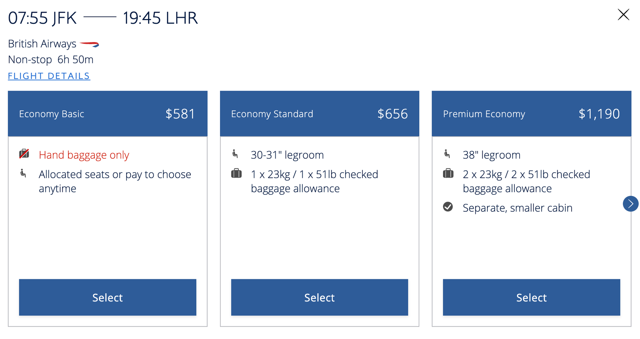Click the Economy Standard $656 header

click(319, 114)
